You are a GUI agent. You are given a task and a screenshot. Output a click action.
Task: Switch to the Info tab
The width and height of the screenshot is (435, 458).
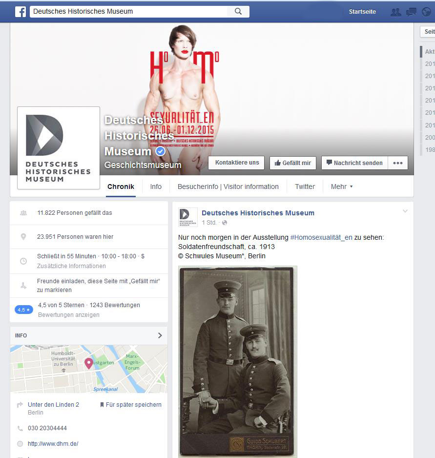pyautogui.click(x=156, y=187)
